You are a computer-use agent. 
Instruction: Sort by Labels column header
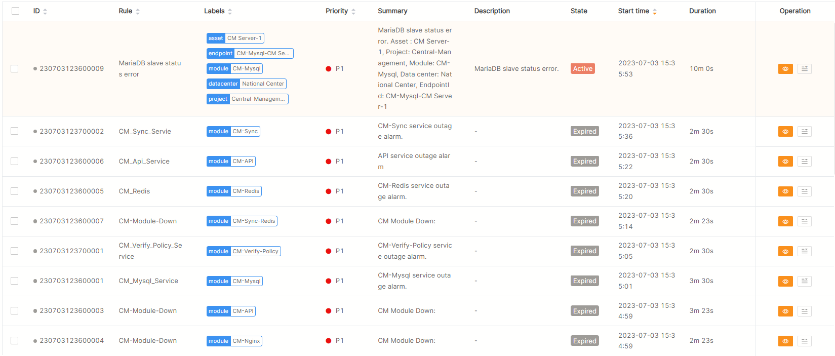coord(229,11)
